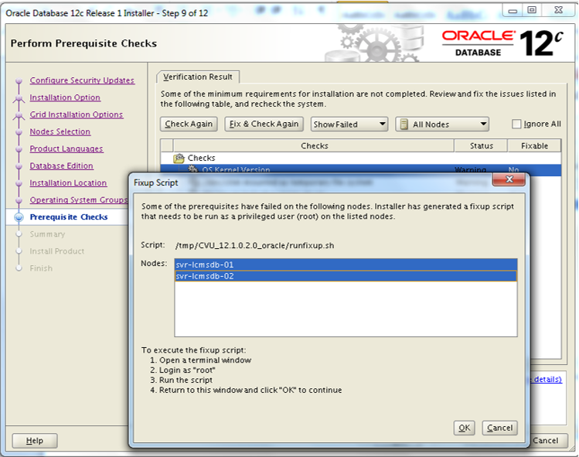Go to Operating System Groups step

79,200
